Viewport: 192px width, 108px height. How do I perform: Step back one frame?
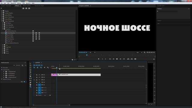[113, 59]
